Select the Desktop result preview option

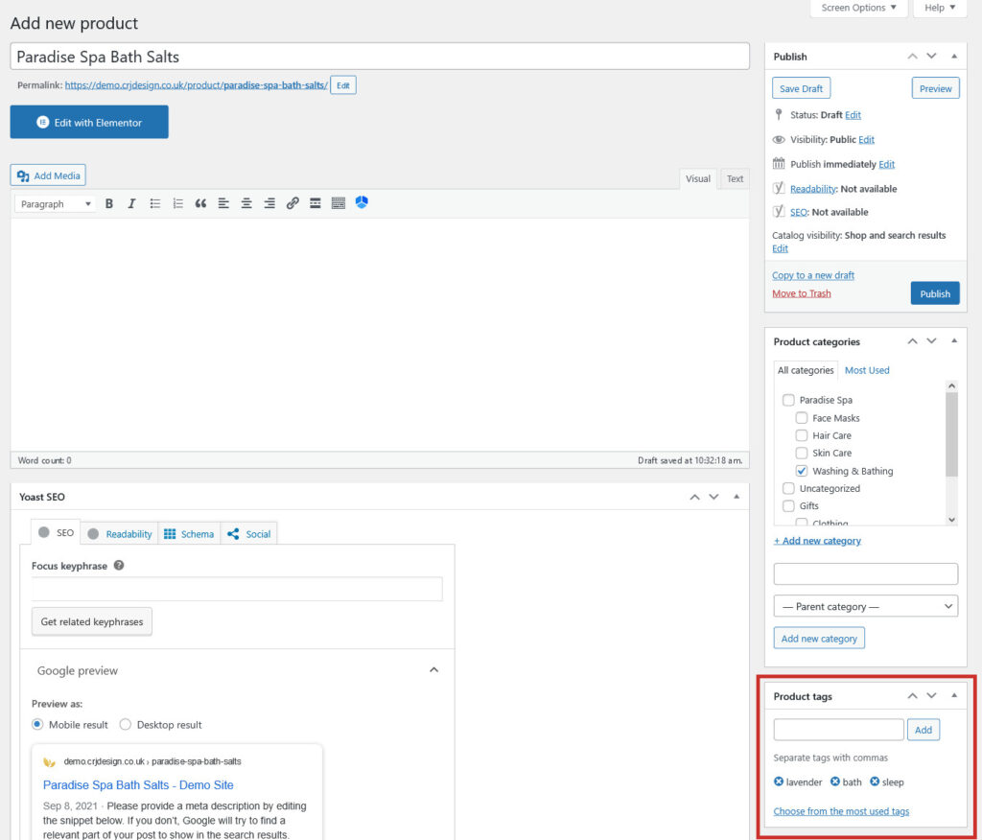click(126, 724)
